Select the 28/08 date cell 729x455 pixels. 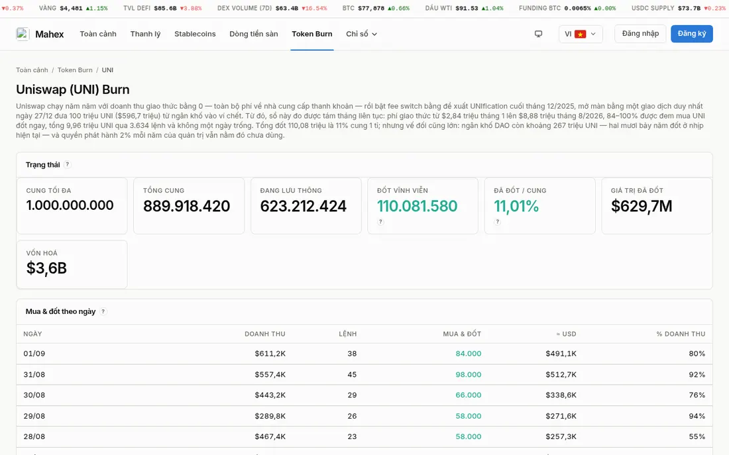coord(34,436)
